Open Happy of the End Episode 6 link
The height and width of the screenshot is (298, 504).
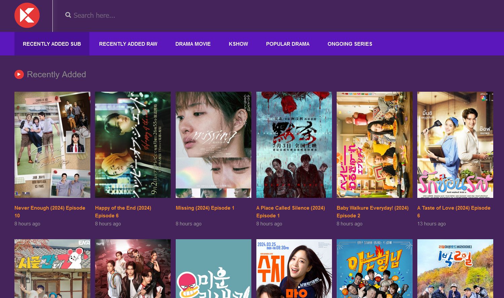point(123,212)
